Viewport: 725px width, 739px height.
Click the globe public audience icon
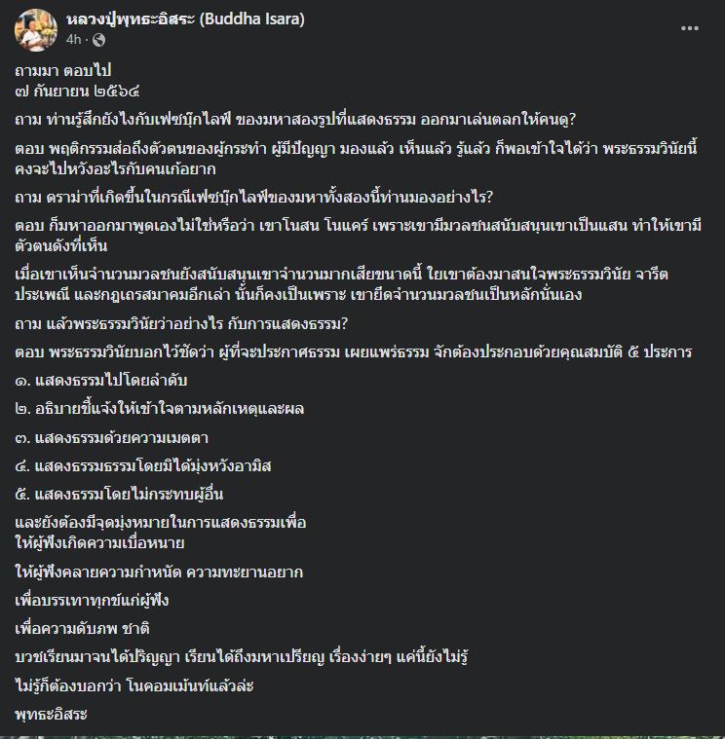pyautogui.click(x=98, y=40)
